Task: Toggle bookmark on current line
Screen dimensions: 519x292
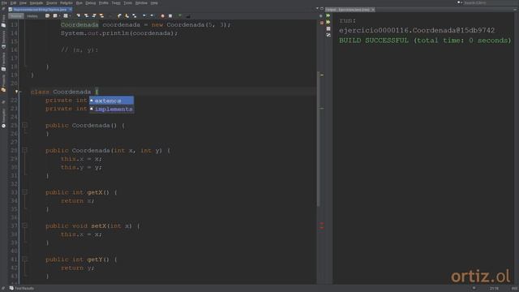Action: 135,15
